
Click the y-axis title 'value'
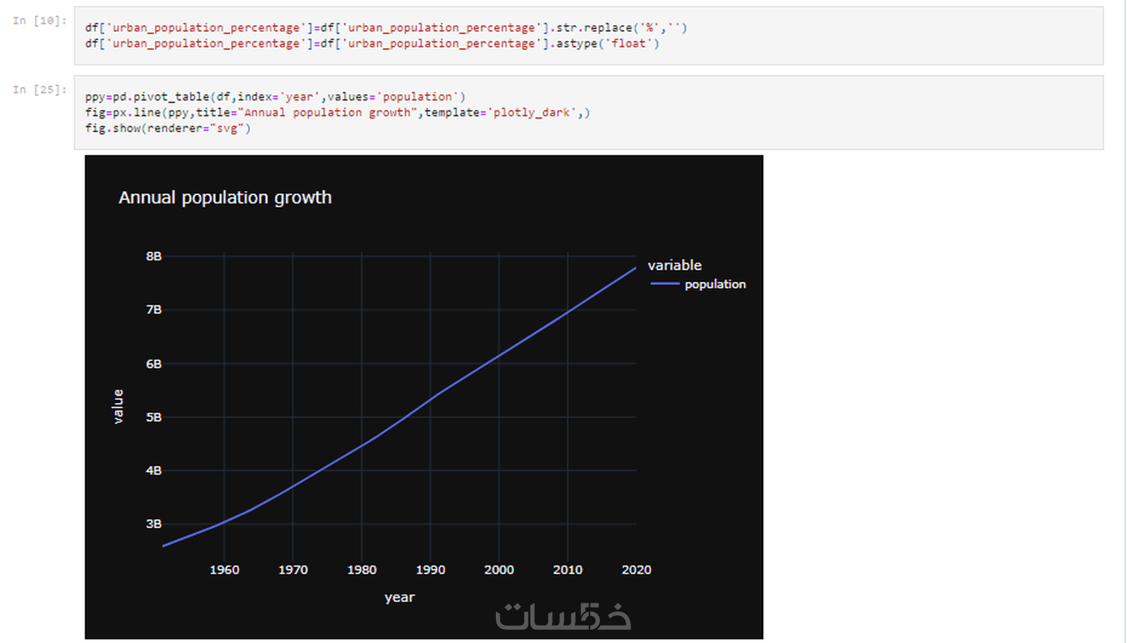118,406
